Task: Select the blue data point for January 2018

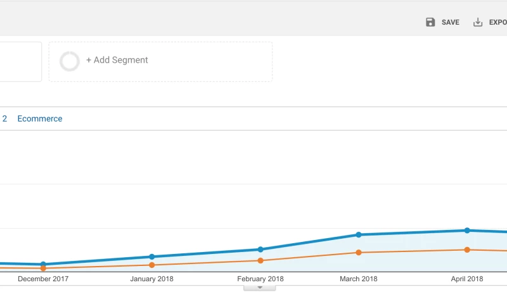Action: pos(151,256)
